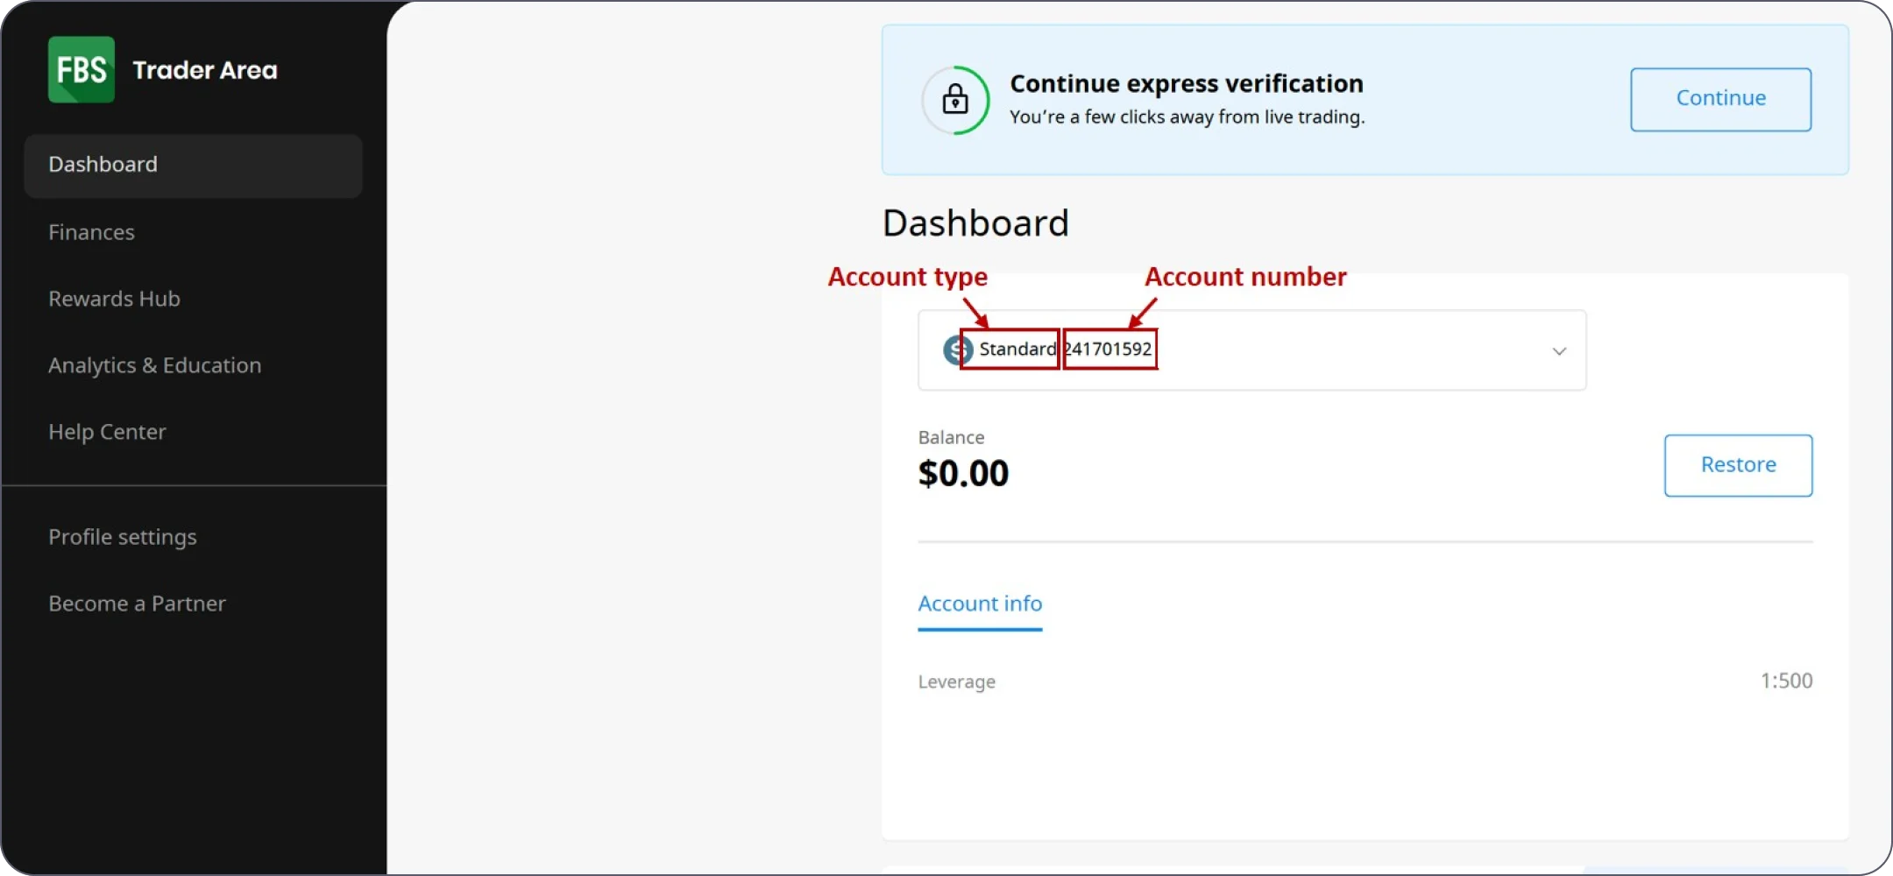Click the Restore balance button
The image size is (1893, 876).
click(1738, 465)
